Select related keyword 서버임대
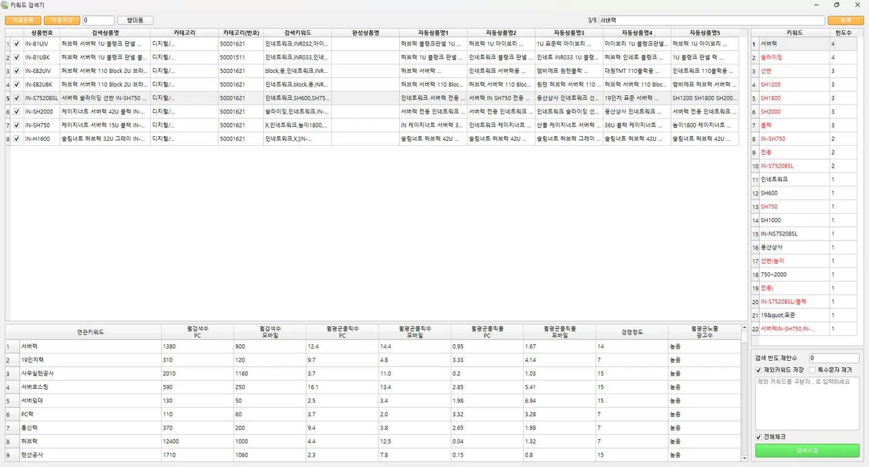869x467 pixels. [91, 400]
